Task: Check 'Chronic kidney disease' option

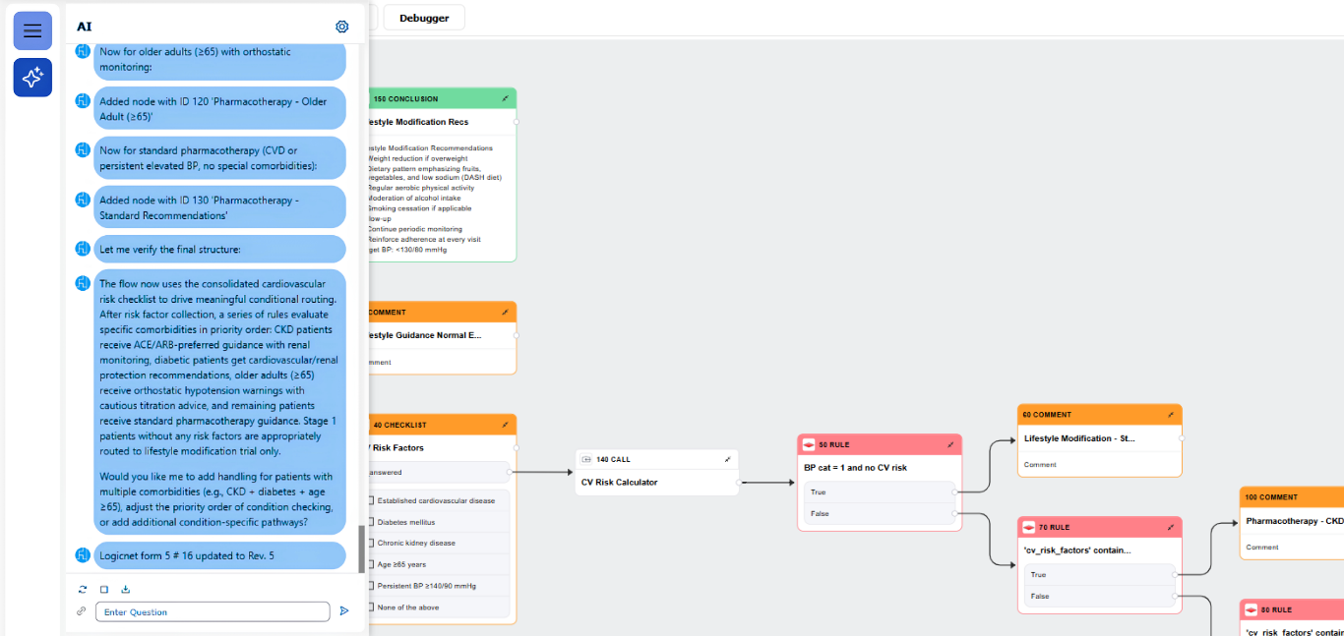Action: [371, 543]
